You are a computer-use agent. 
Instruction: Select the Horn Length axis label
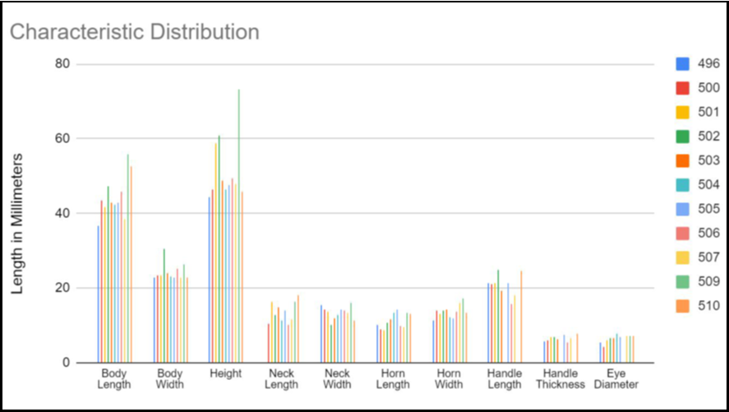pos(393,379)
